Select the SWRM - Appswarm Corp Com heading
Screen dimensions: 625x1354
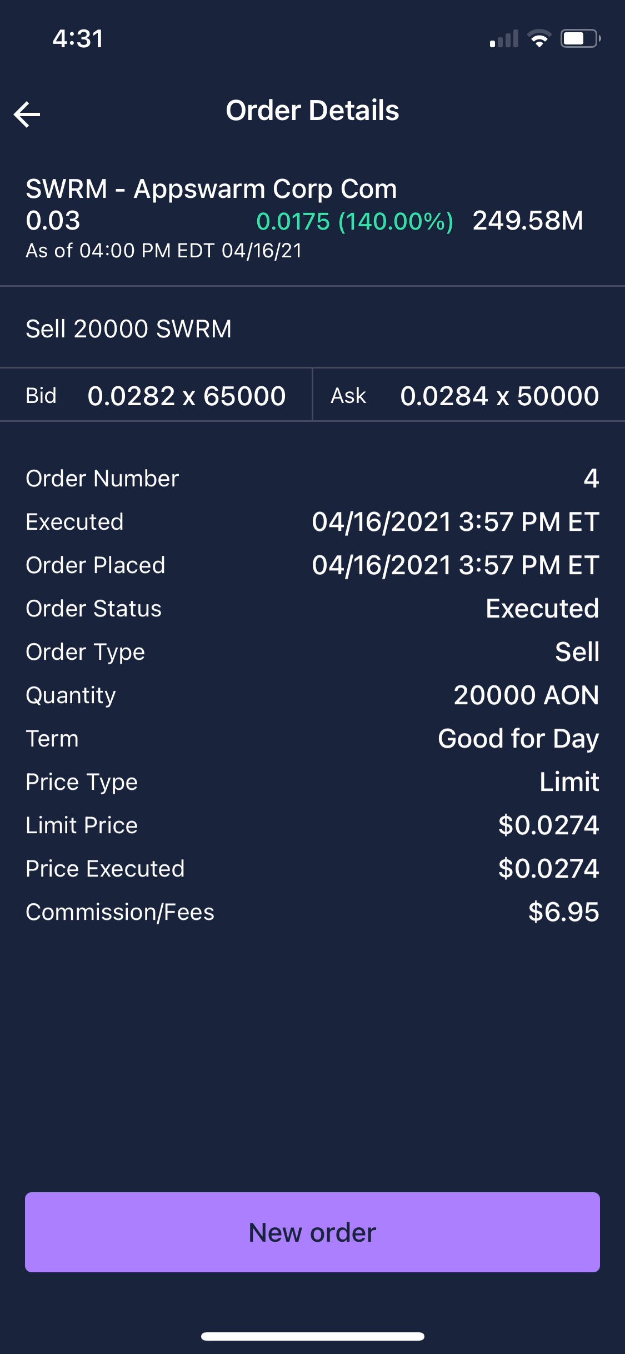[x=212, y=189]
